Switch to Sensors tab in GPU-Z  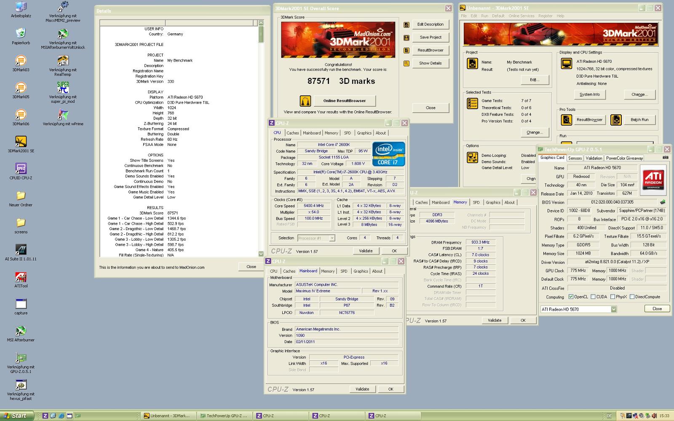click(575, 158)
